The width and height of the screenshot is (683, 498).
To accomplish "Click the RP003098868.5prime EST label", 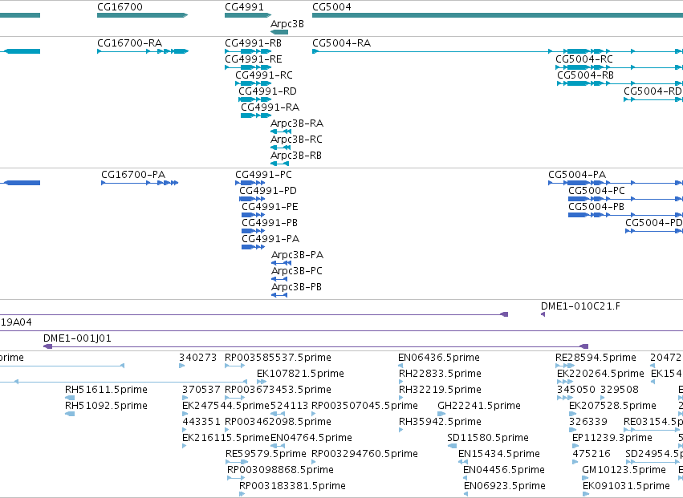I will pos(280,470).
